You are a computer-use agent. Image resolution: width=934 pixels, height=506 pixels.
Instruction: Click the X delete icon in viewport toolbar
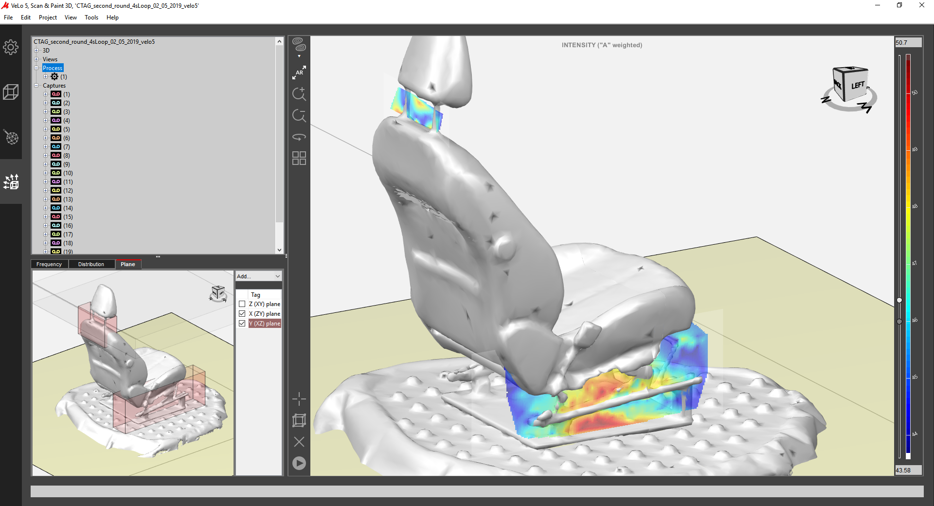(299, 442)
